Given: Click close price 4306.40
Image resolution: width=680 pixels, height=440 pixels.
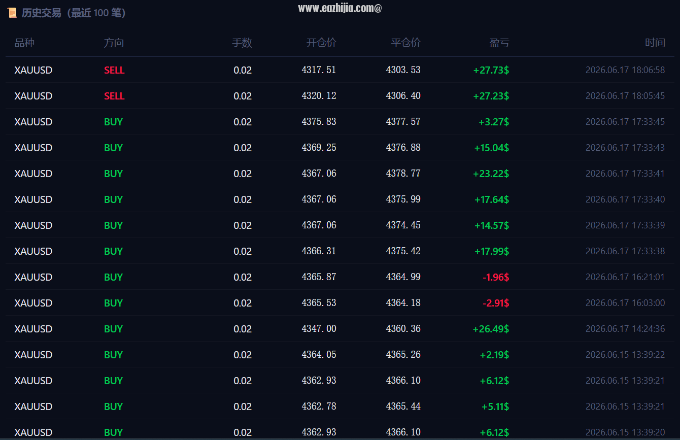Looking at the screenshot, I should (x=403, y=96).
